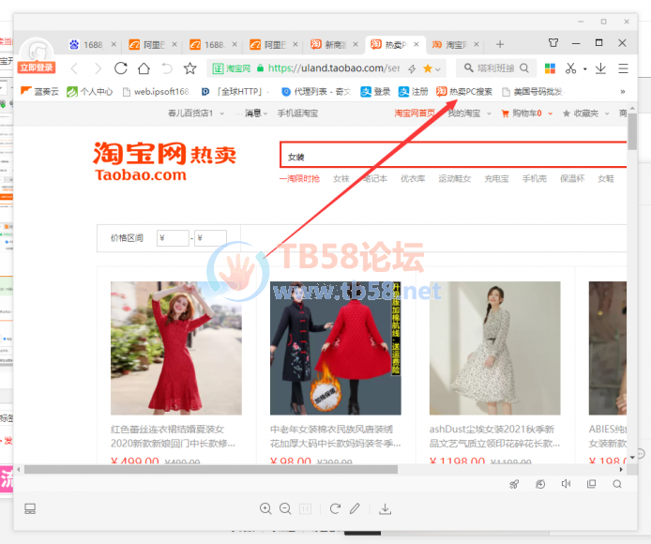Open the 蓝奏云 bookmark
This screenshot has width=651, height=544.
pos(39,91)
